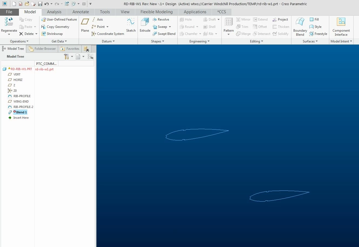The width and height of the screenshot is (359, 247).
Task: Expand the Model Intent group
Action: click(x=341, y=41)
